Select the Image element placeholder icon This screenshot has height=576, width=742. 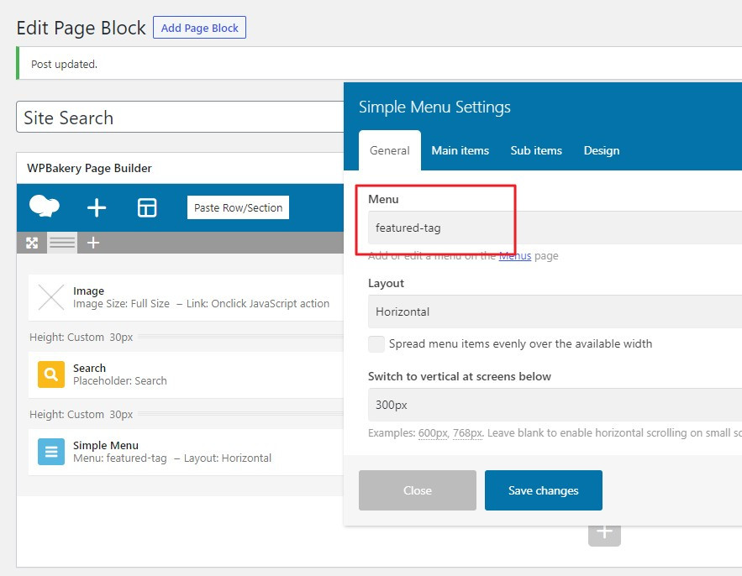click(x=51, y=297)
